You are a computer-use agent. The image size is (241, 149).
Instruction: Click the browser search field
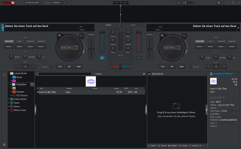(65, 74)
